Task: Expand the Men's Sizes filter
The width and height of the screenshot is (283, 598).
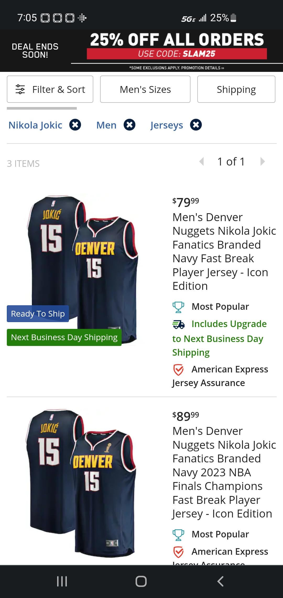Action: tap(145, 89)
